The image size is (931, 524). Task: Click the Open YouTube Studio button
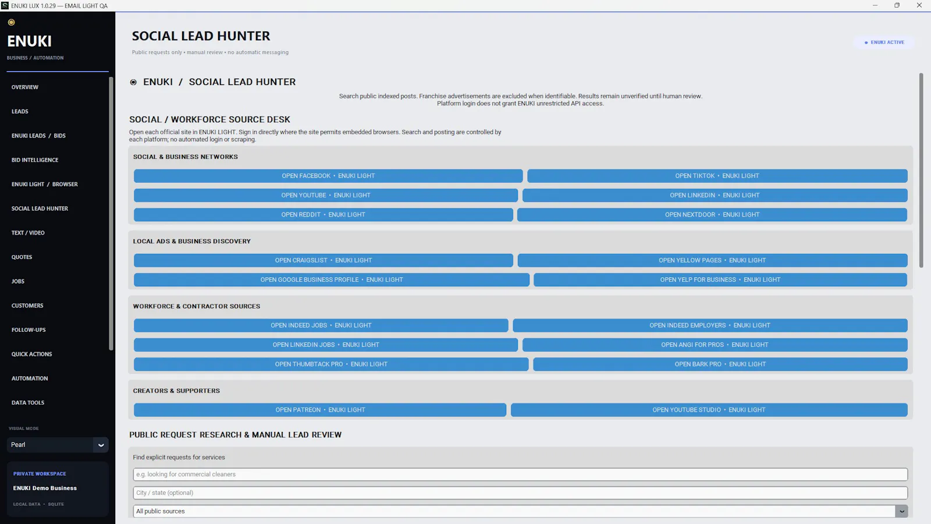click(709, 410)
